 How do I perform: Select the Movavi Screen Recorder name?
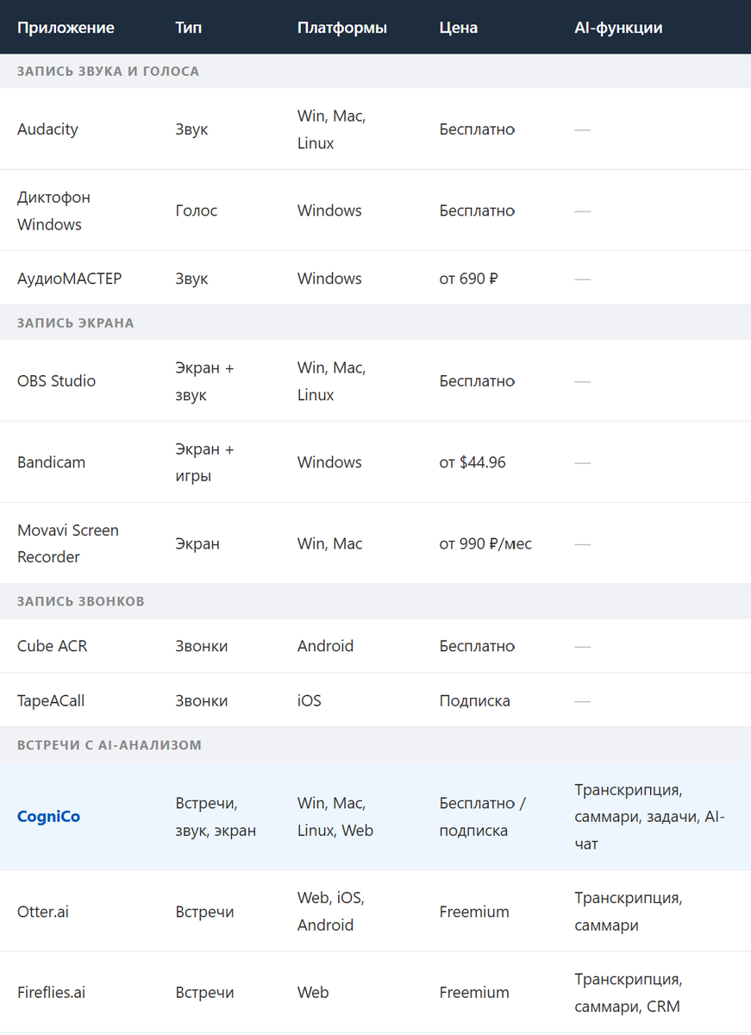[68, 543]
